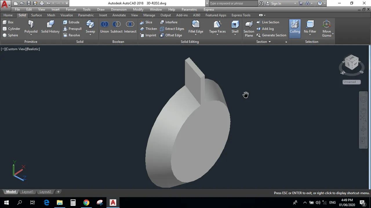Click the Sign In button

point(274,3)
